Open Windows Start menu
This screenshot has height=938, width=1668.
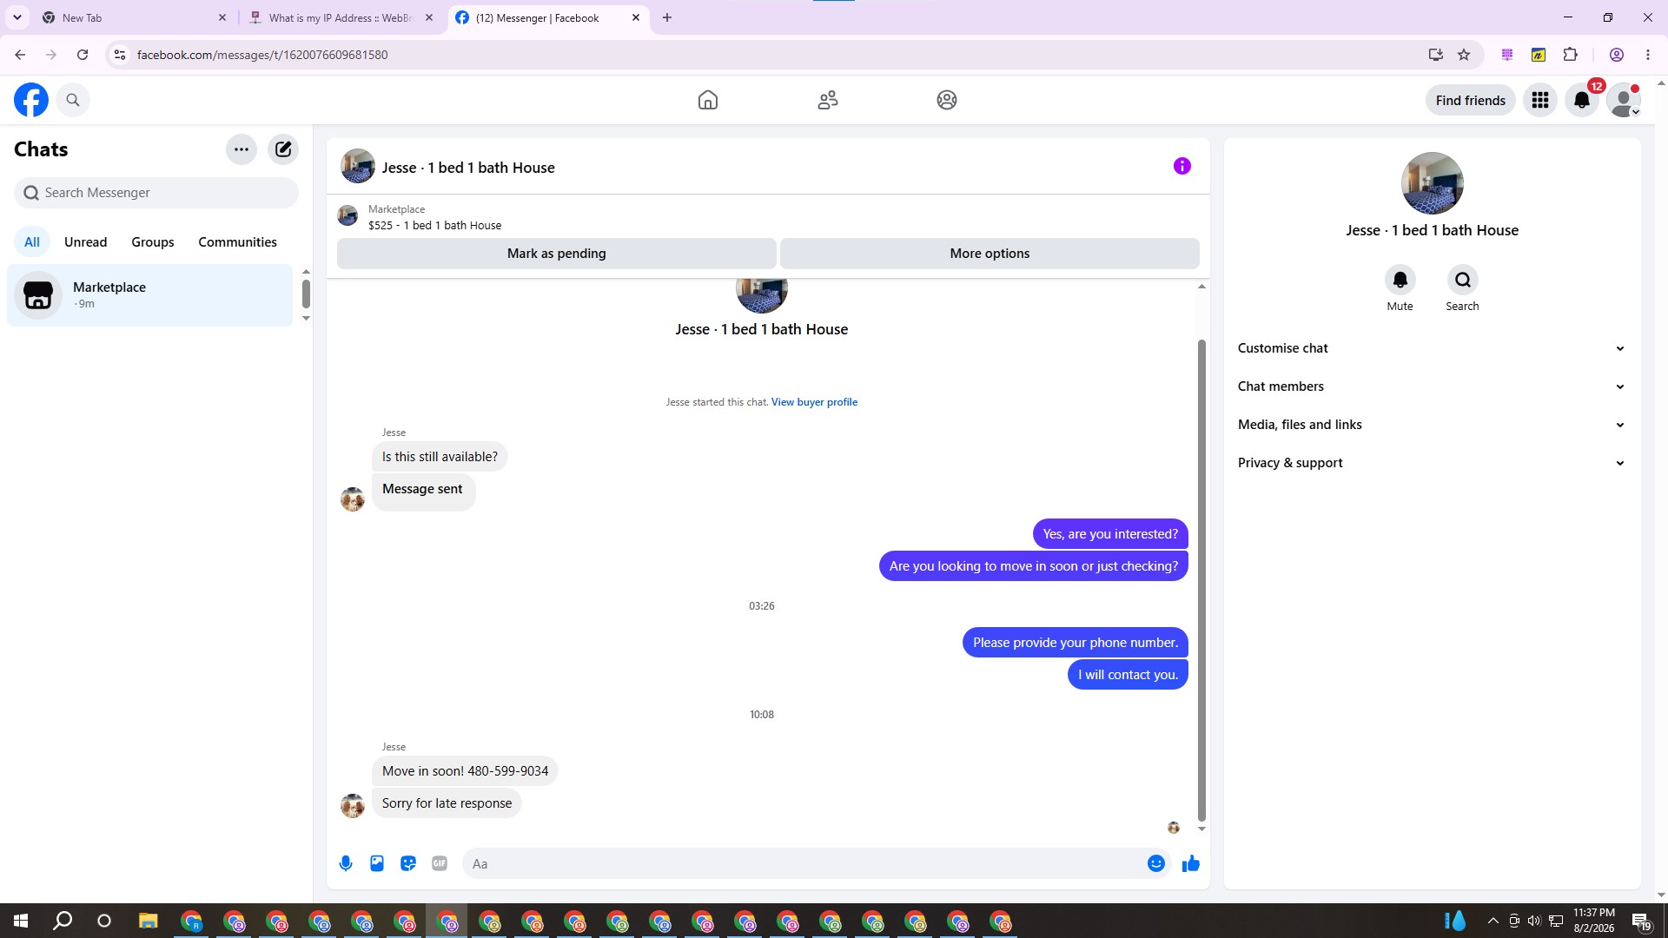pos(21,921)
